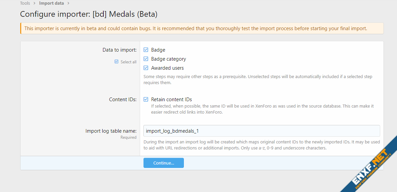Viewport: 397px width, 192px height.
Task: Focus the import log table name field
Action: pyautogui.click(x=261, y=131)
